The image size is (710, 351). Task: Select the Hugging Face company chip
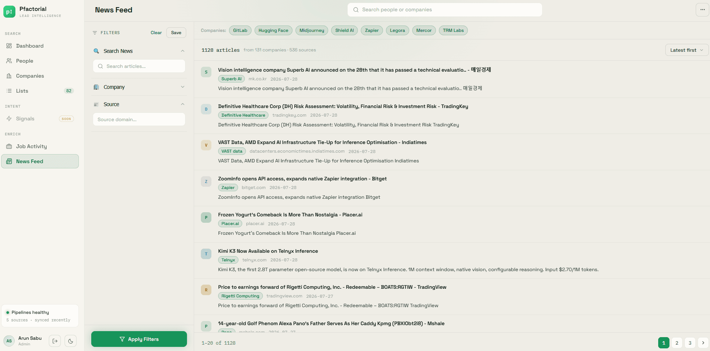pos(273,30)
